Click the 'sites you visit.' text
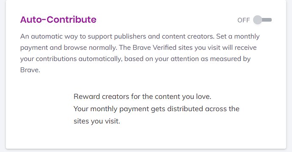292x152 pixels. (x=97, y=121)
